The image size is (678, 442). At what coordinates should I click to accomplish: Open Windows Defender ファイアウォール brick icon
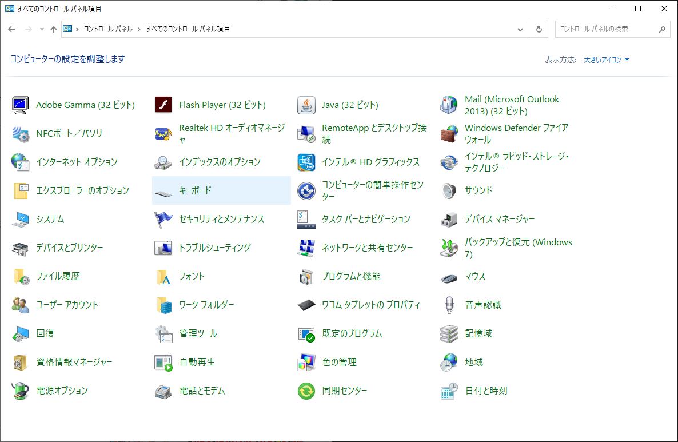449,134
